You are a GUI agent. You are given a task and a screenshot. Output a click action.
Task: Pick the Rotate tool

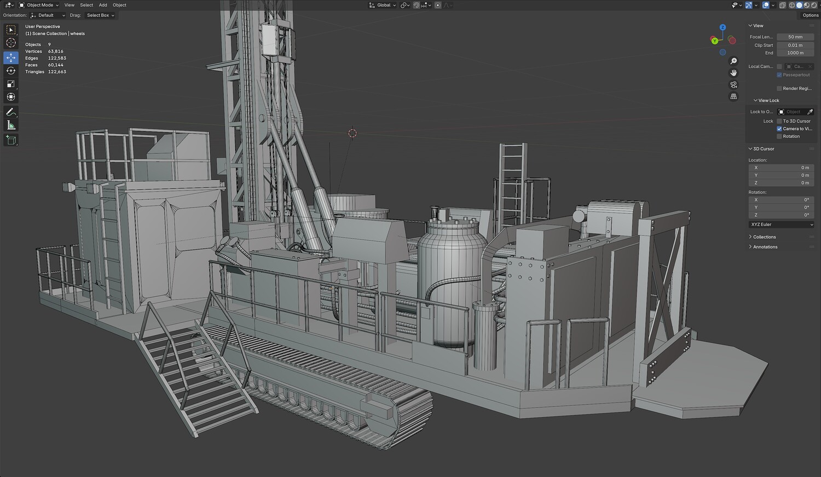(11, 71)
